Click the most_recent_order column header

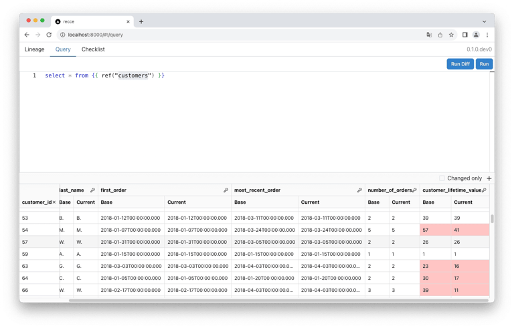click(x=257, y=190)
